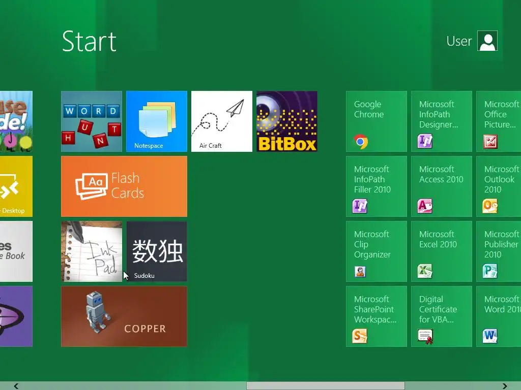
Task: Open Microsoft Clip Organizer tile
Action: [377, 251]
